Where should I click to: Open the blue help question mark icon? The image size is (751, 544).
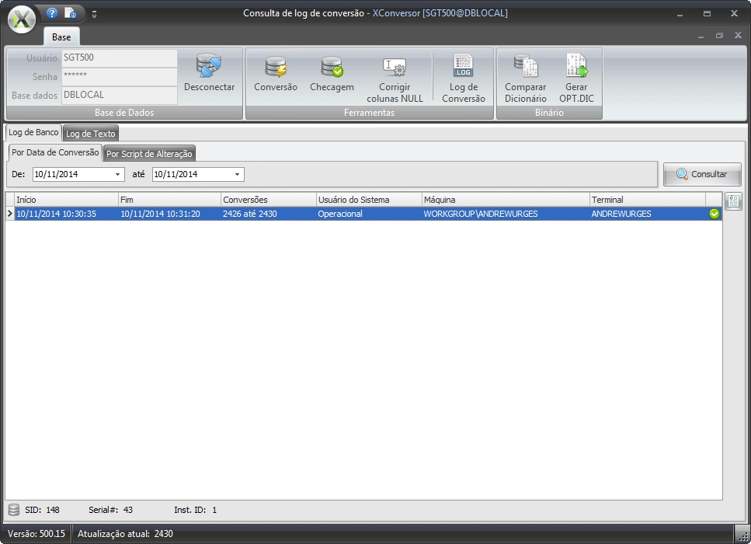pyautogui.click(x=52, y=13)
